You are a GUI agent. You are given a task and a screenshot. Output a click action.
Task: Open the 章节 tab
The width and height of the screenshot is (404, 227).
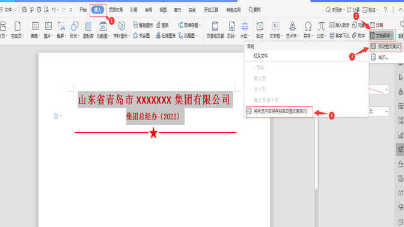177,10
